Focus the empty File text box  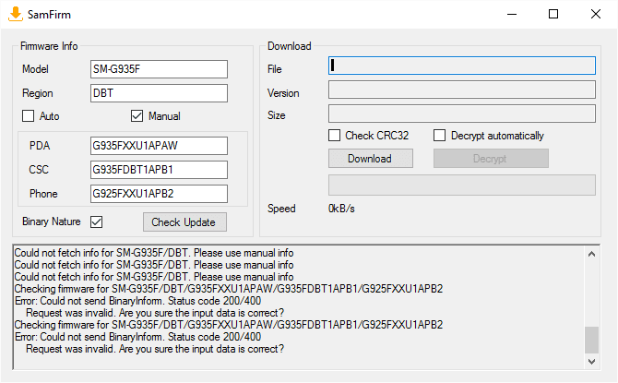coord(462,66)
